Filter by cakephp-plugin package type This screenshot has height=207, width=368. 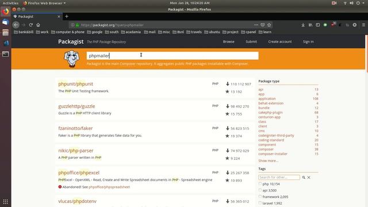tap(270, 113)
